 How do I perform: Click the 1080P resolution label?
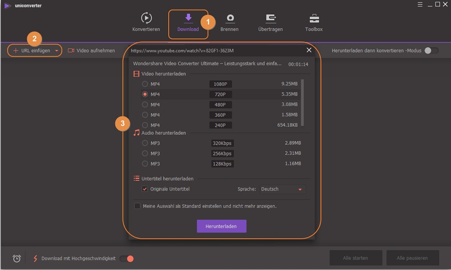[220, 84]
